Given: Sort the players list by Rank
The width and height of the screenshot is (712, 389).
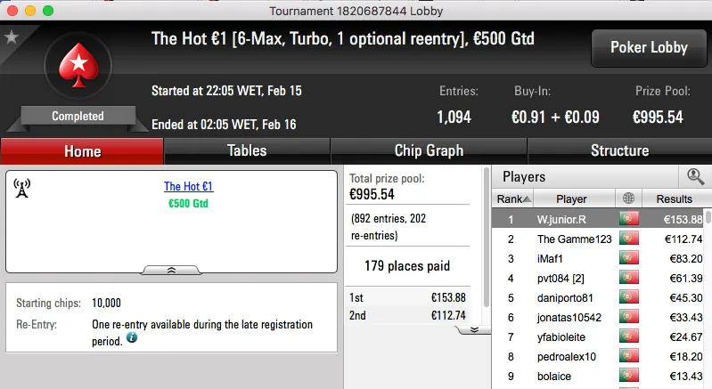Looking at the screenshot, I should tap(514, 199).
